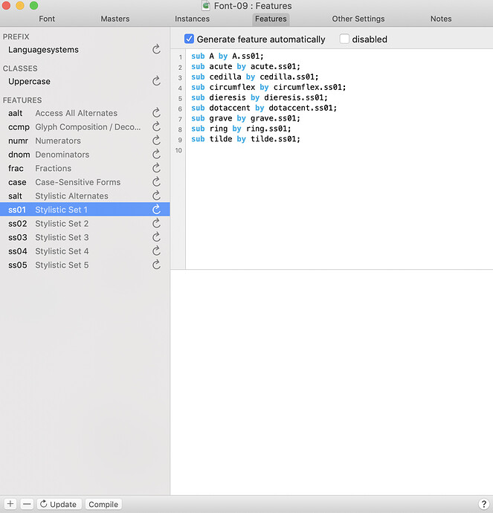Refresh the selected ss01 feature
The width and height of the screenshot is (493, 513).
point(156,210)
